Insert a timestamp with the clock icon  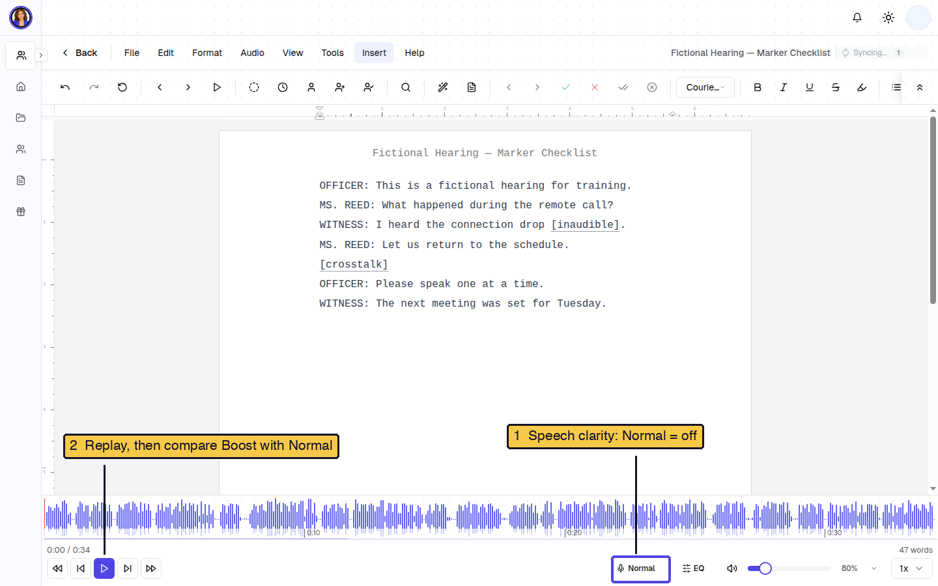[283, 87]
